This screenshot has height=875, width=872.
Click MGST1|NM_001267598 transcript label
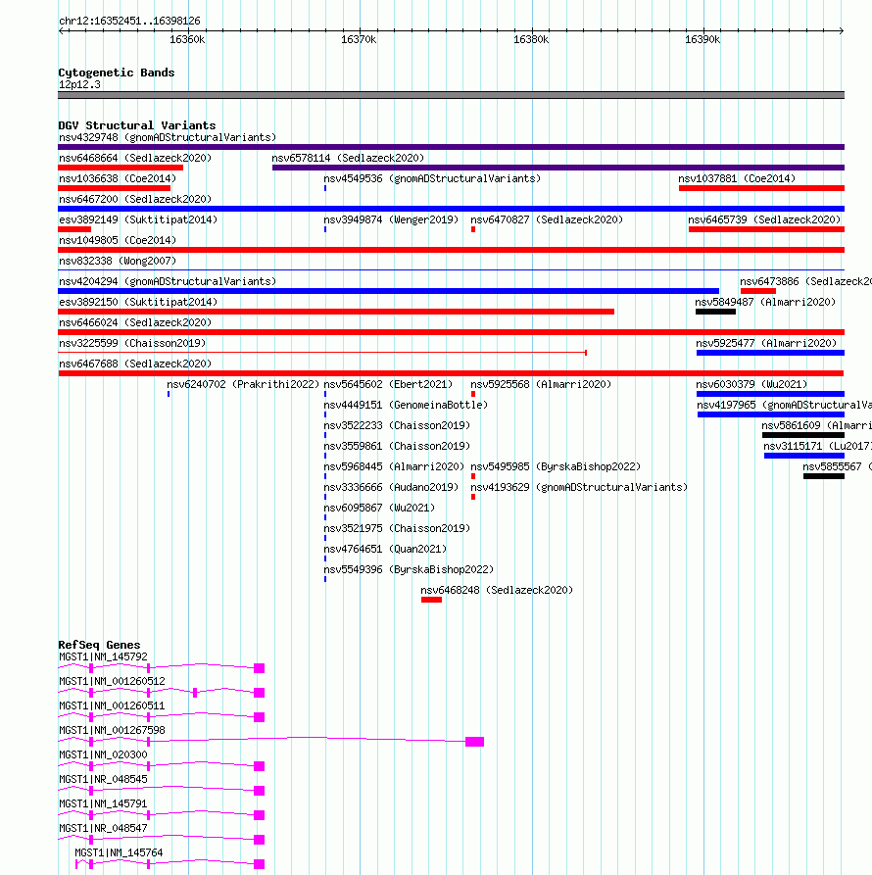112,730
